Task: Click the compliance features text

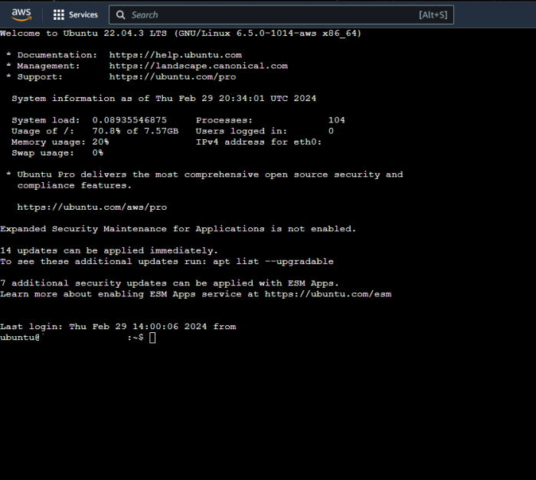Action: tap(74, 185)
